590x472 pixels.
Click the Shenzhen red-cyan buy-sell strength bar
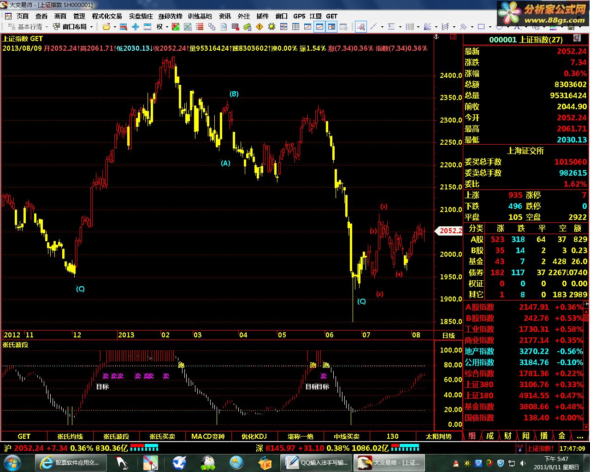point(405,447)
